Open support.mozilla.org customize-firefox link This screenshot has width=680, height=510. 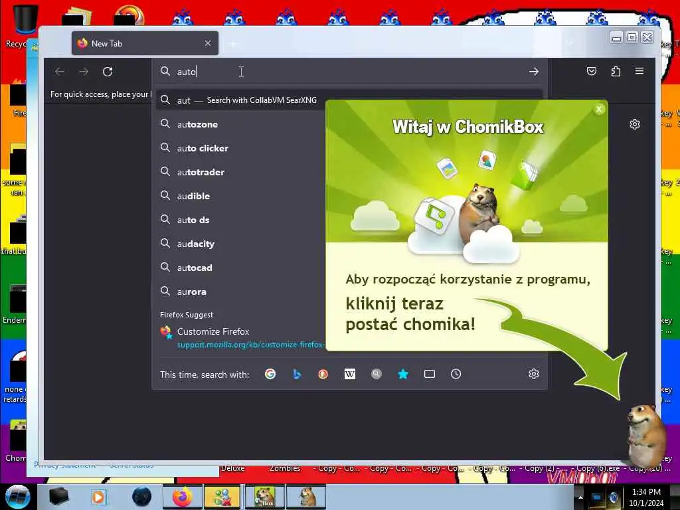tap(250, 345)
